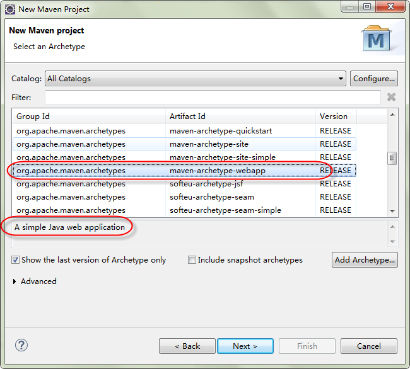Sort by Version column header
410x369 pixels.
336,116
